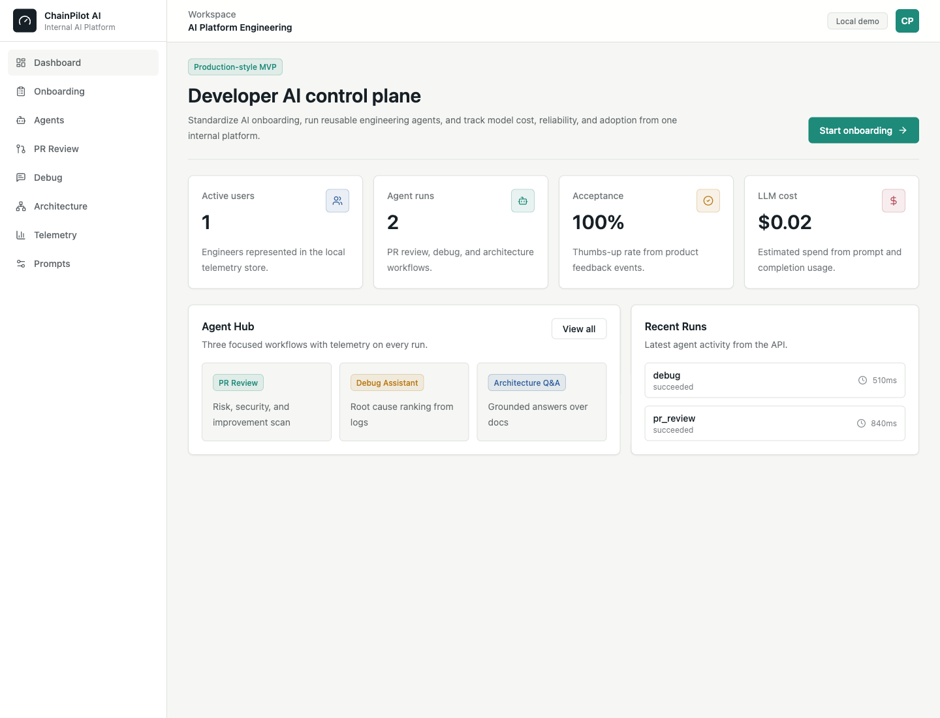
Task: Open the Debug page
Action: click(x=83, y=178)
